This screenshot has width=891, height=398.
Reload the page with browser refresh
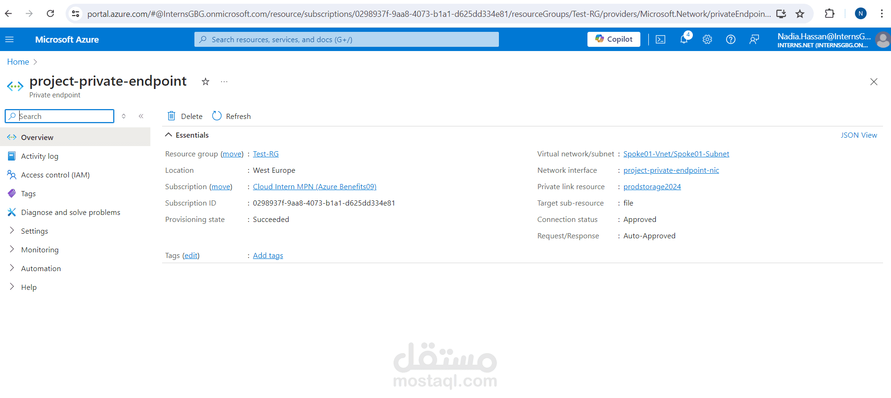coord(50,14)
